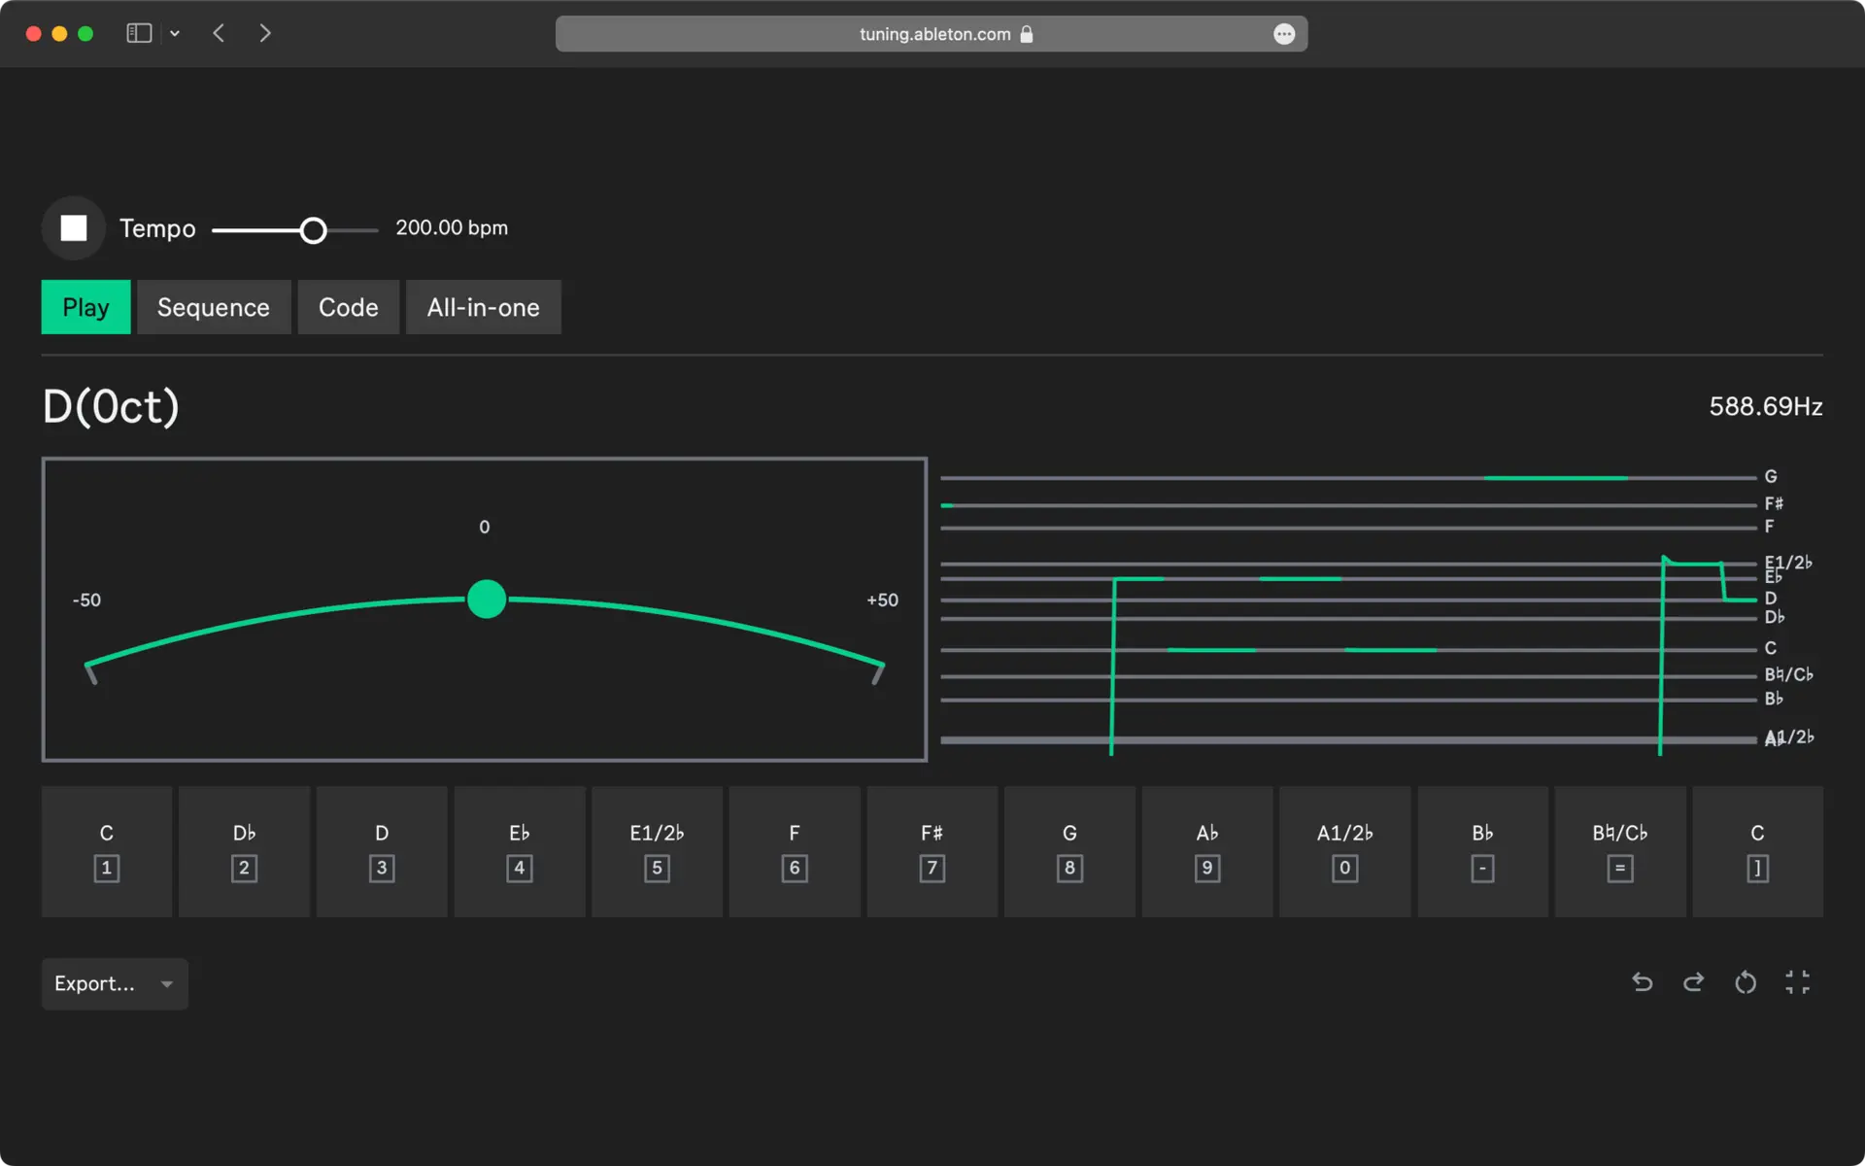This screenshot has width=1865, height=1166.
Task: Click the 200.00 bpm tempo value
Action: tap(452, 227)
